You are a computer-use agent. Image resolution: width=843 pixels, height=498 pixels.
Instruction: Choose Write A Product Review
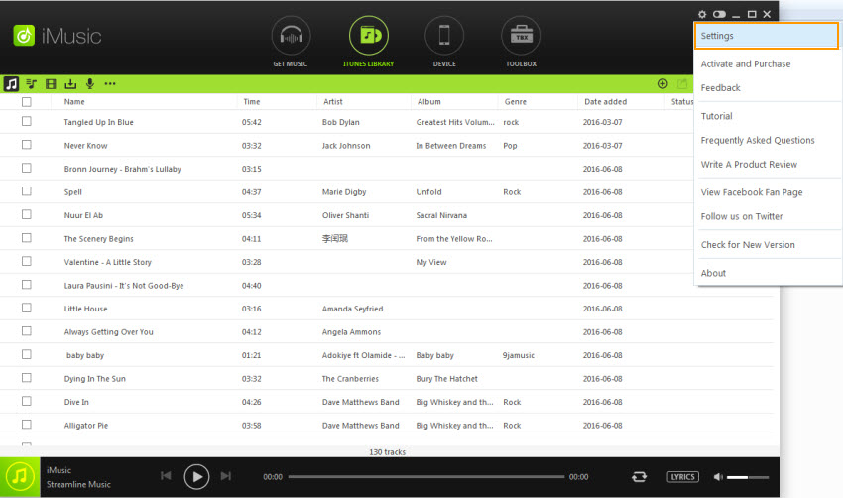point(749,164)
